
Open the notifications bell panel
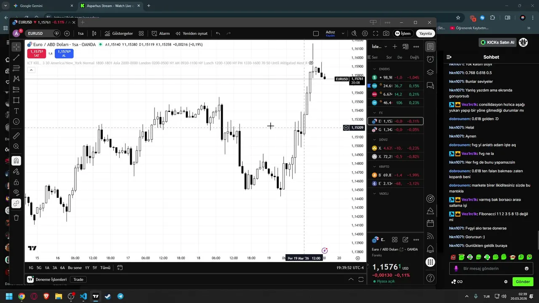(430, 249)
